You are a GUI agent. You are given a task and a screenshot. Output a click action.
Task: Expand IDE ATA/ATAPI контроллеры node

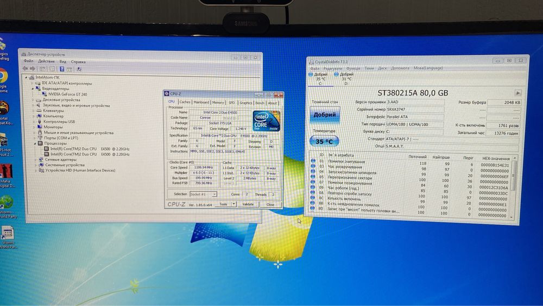pos(33,83)
